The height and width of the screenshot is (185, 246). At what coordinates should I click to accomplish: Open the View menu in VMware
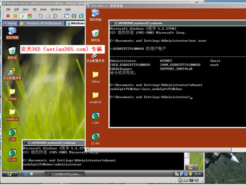click(x=26, y=9)
